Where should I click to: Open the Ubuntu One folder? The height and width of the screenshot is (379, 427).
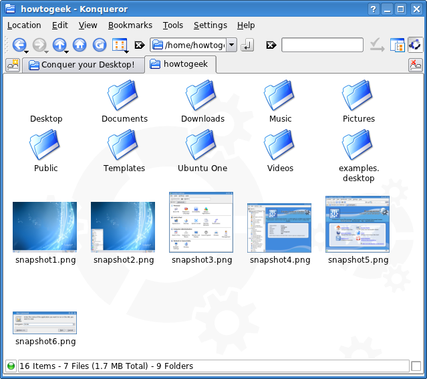(x=201, y=144)
